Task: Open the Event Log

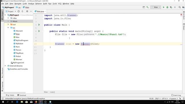Action: coord(176,95)
